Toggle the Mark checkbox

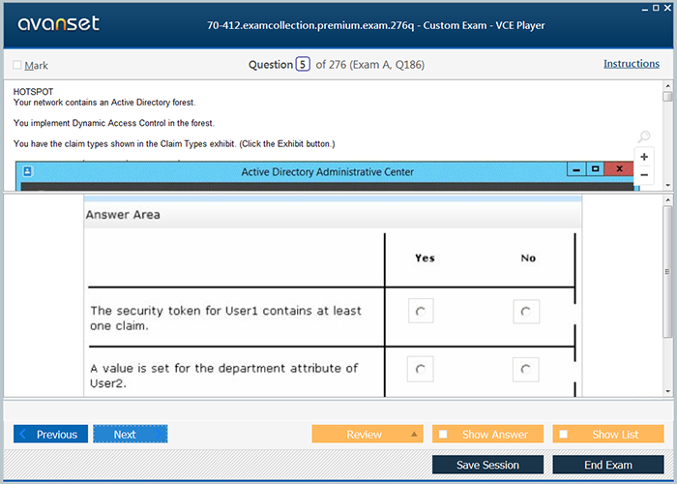click(x=17, y=65)
